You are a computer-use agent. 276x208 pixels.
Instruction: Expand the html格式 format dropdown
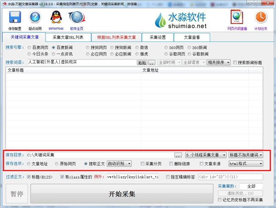pyautogui.click(x=246, y=163)
